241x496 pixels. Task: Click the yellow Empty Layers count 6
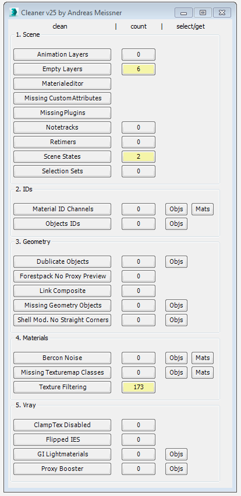pos(139,69)
